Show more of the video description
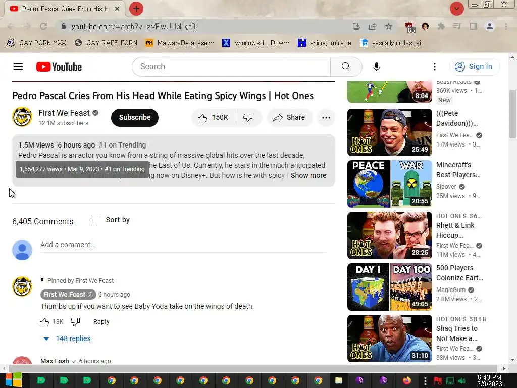 308,175
